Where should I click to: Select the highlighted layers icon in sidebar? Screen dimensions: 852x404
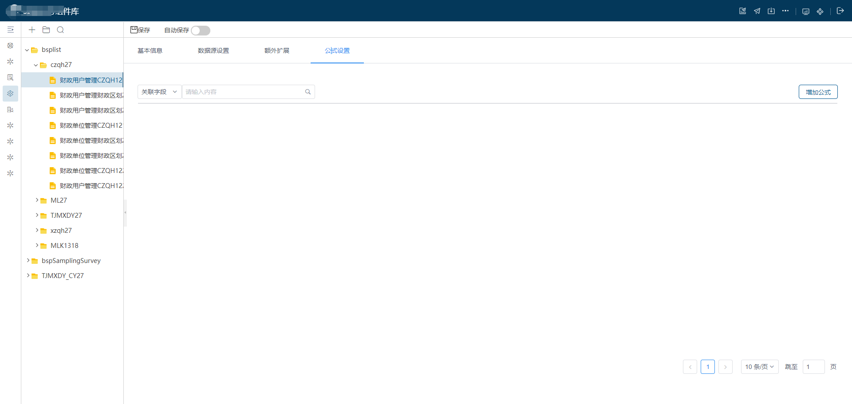click(x=10, y=94)
